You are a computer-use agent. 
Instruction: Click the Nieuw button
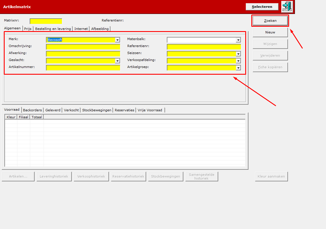coord(270,32)
